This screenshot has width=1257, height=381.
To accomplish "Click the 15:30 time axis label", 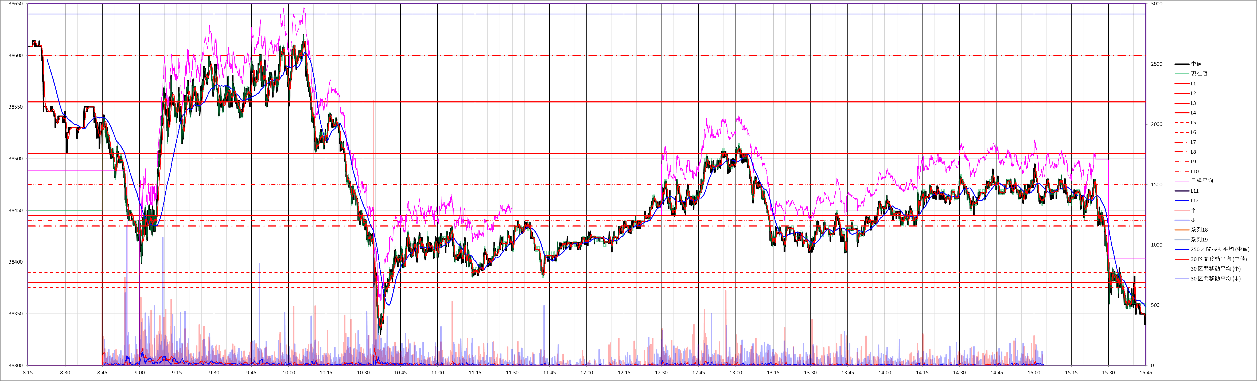I will click(1109, 373).
